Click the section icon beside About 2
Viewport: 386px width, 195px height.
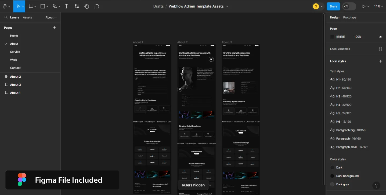click(x=6, y=77)
